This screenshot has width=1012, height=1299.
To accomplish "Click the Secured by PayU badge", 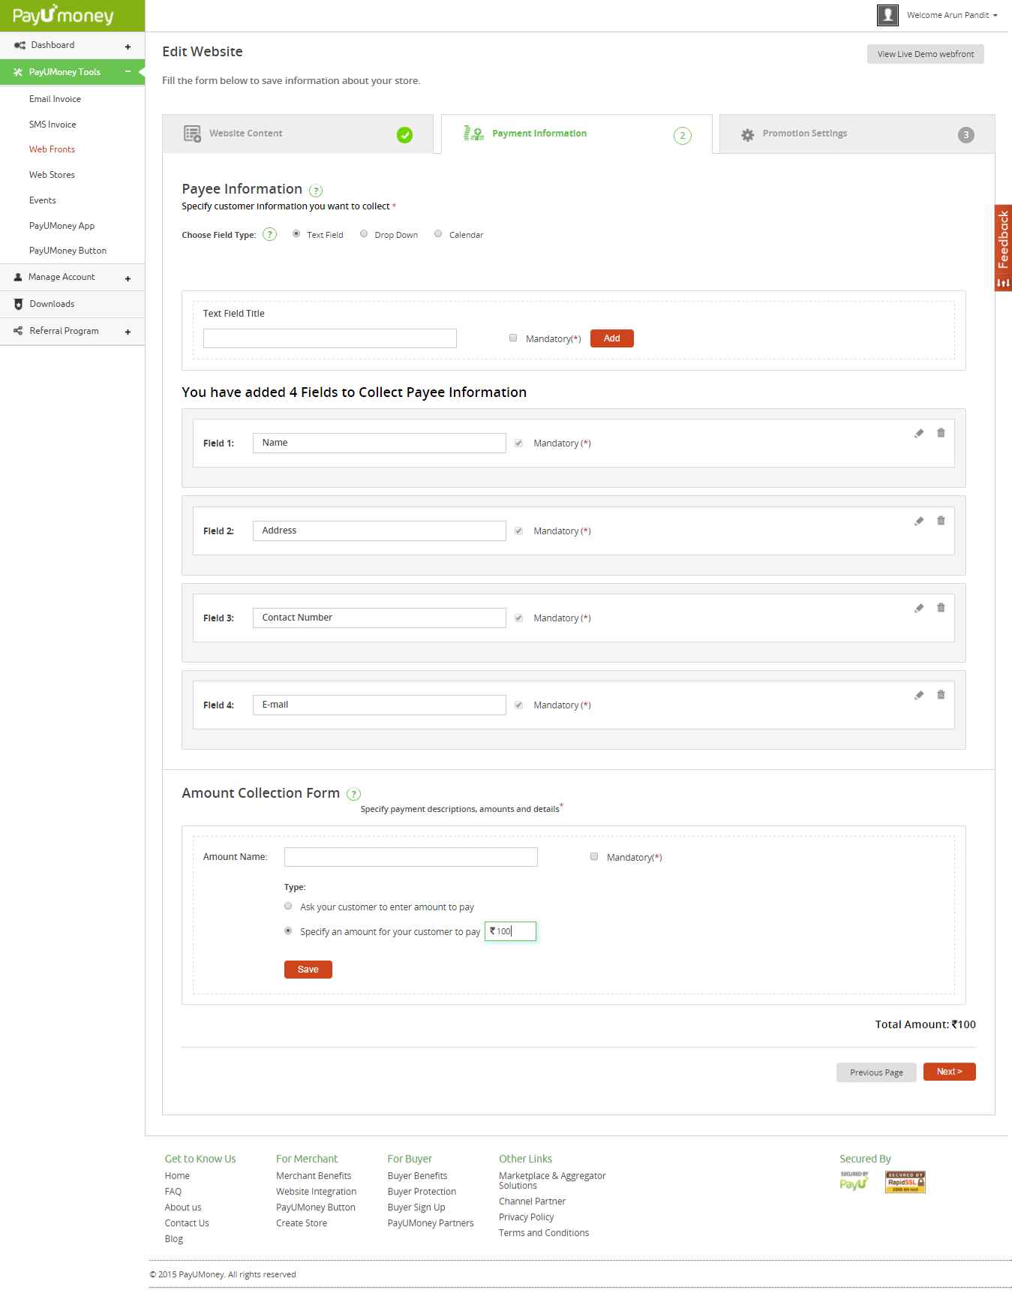I will pyautogui.click(x=854, y=1181).
